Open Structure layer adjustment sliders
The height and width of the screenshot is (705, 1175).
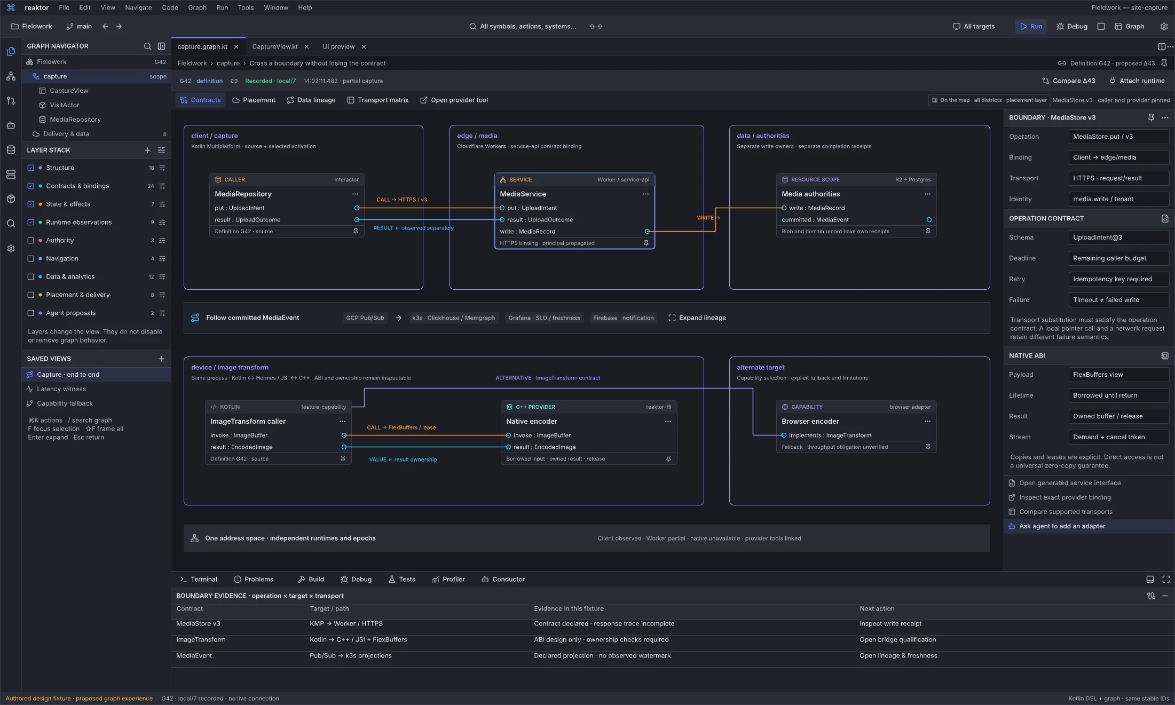coord(162,168)
